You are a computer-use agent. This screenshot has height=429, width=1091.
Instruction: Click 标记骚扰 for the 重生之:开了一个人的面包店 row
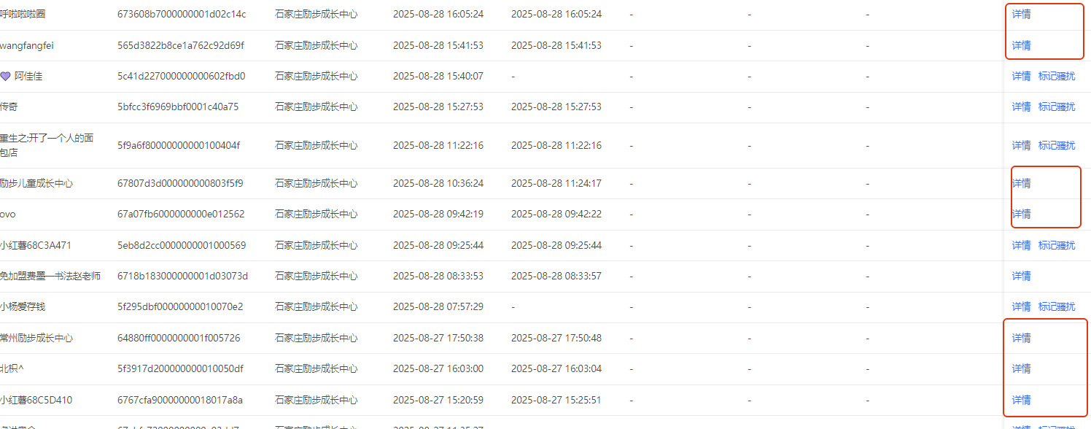pos(1057,145)
